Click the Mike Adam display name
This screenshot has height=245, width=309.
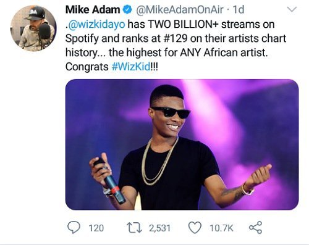(x=93, y=10)
